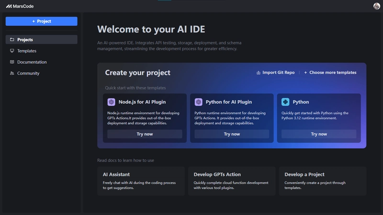Try now for Node.js for AI Plugin
Viewport: 383px width, 215px height.
click(145, 134)
